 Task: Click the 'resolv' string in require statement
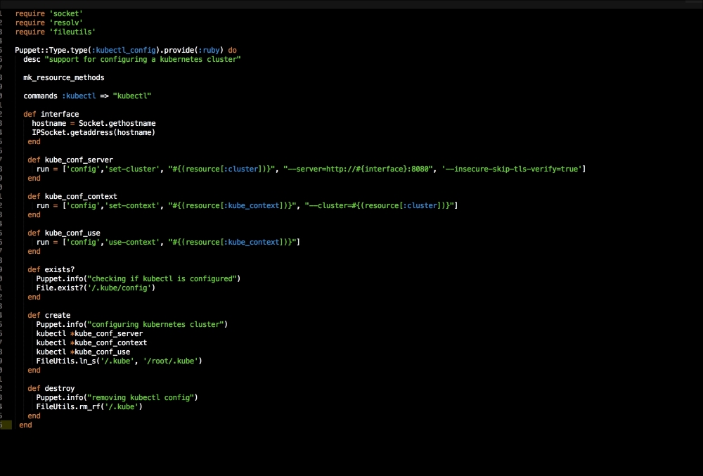65,22
